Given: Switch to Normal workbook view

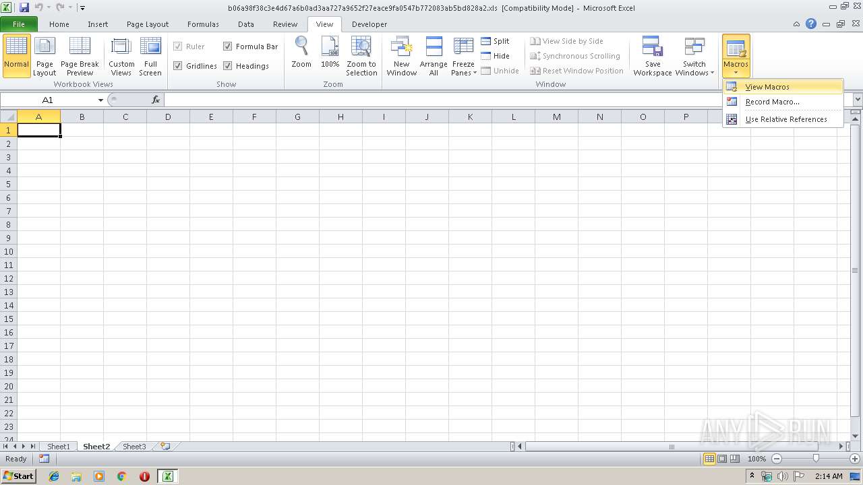Looking at the screenshot, I should [x=16, y=56].
